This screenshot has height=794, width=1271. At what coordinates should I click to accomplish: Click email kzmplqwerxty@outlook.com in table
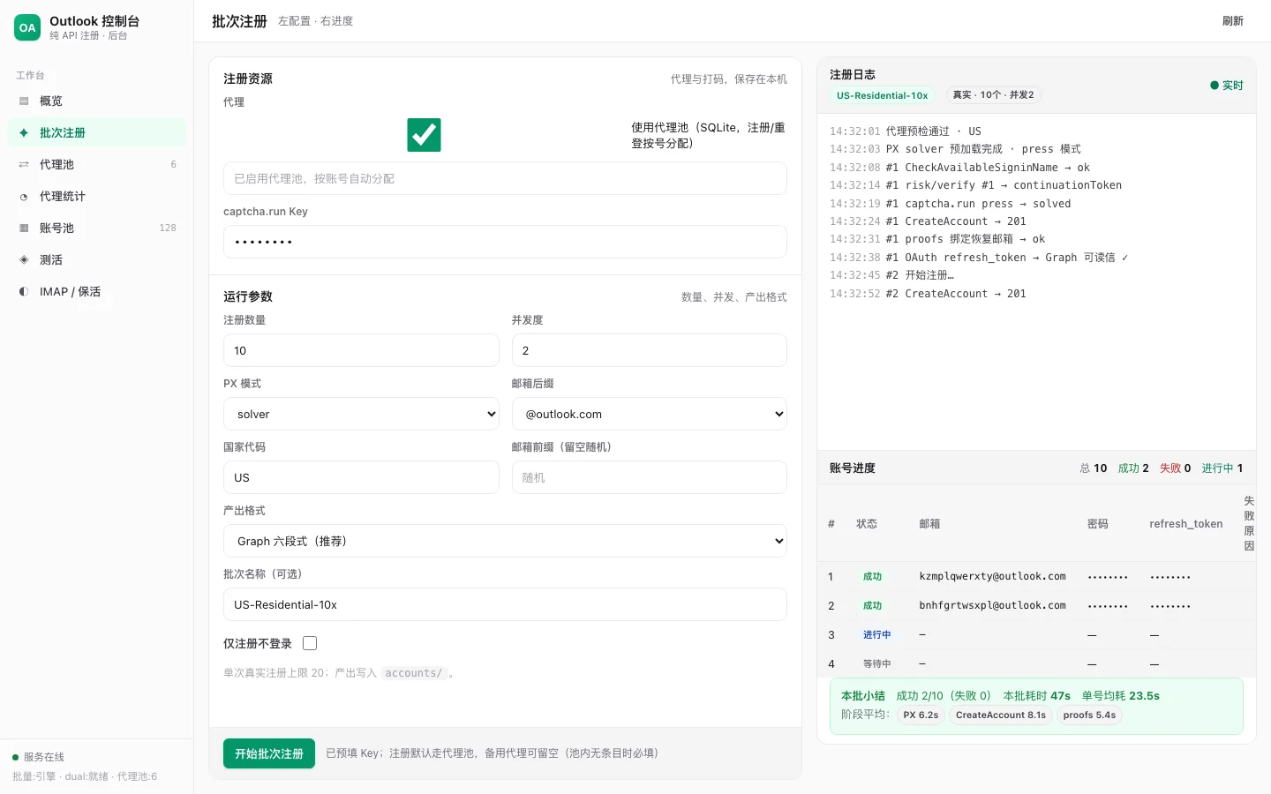coord(992,577)
